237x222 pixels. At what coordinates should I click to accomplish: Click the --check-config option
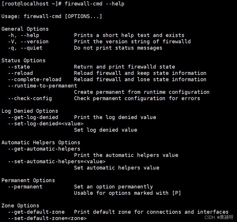tap(30, 98)
